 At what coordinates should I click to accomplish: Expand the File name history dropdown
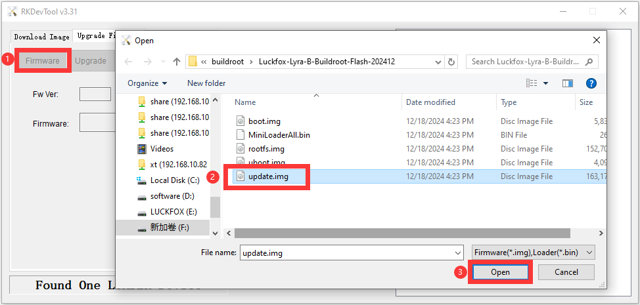click(457, 253)
